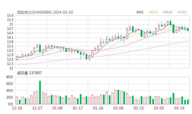This screenshot has width=192, height=114.
Task: Click the 成交量 137607 volume label
Action: point(29,73)
